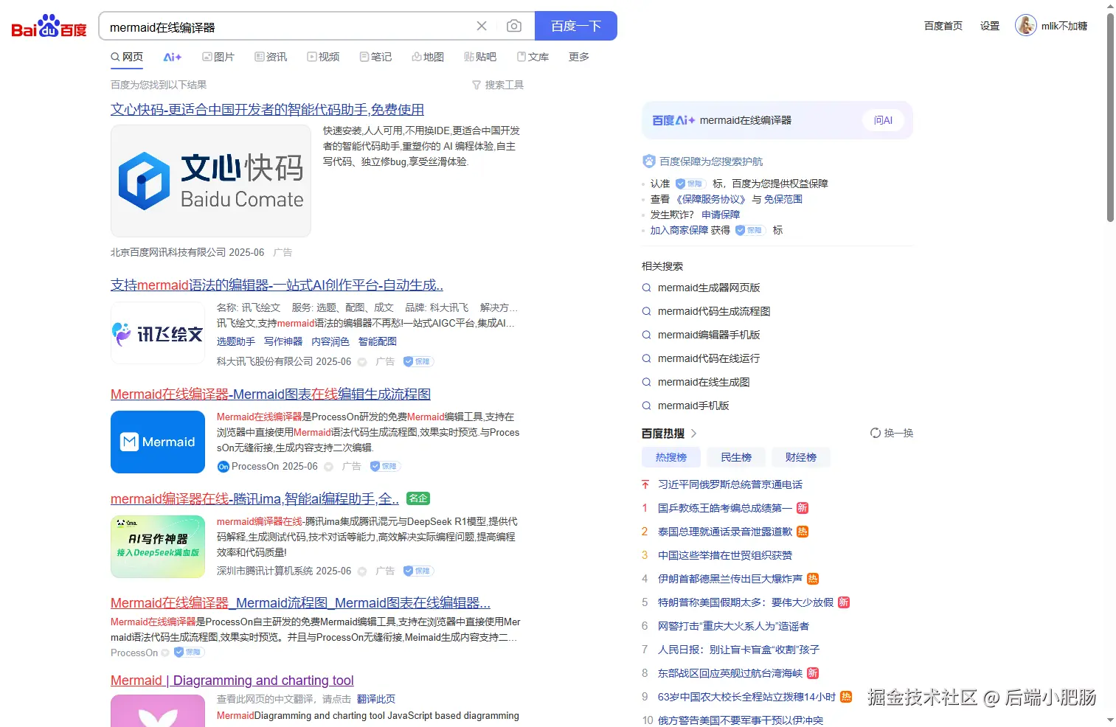Search related mermaid手机版
Viewport: 1116px width, 727px height.
coord(693,406)
